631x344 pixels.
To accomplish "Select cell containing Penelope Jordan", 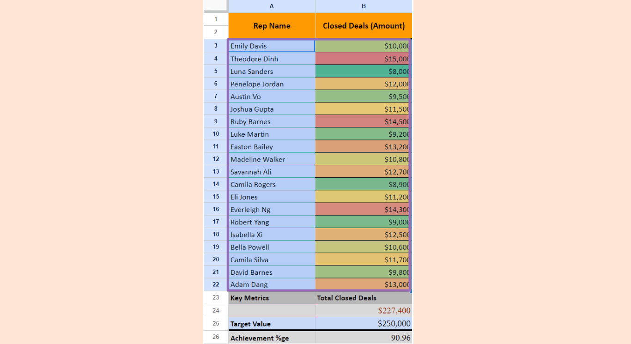I will 272,84.
